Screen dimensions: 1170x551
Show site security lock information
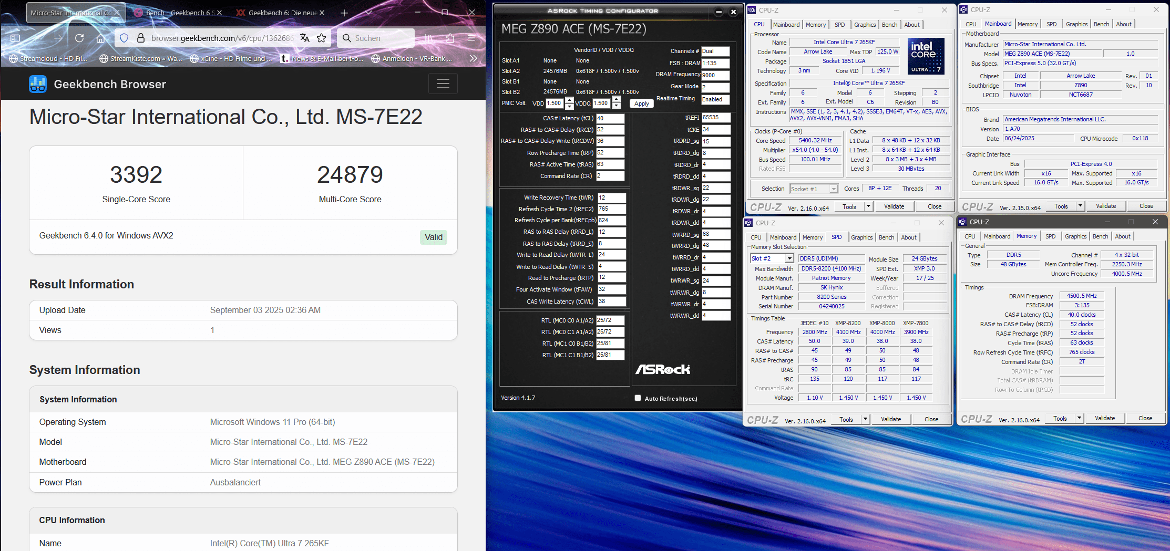pos(141,38)
